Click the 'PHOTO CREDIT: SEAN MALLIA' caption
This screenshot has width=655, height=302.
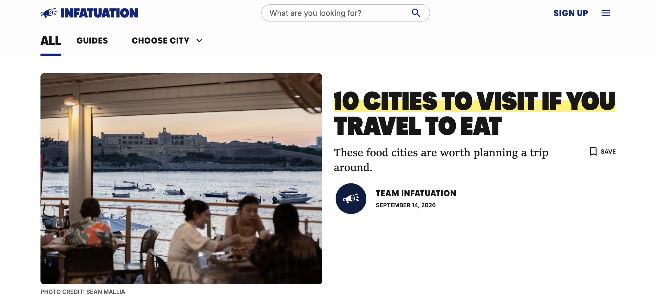point(83,292)
